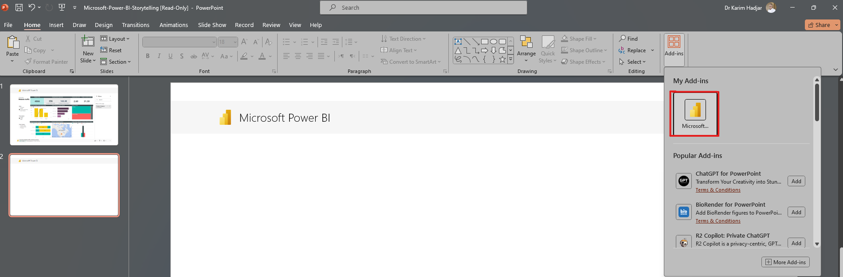Activate the Format Painter tool

[47, 62]
